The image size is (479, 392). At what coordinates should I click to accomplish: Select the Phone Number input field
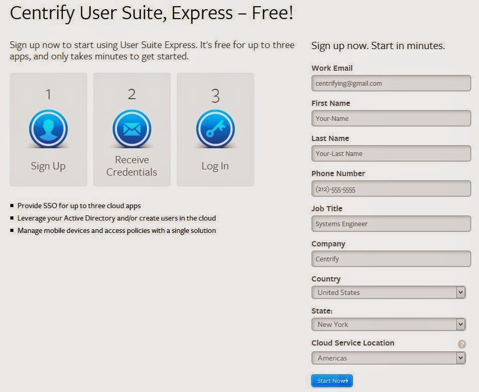tap(391, 189)
